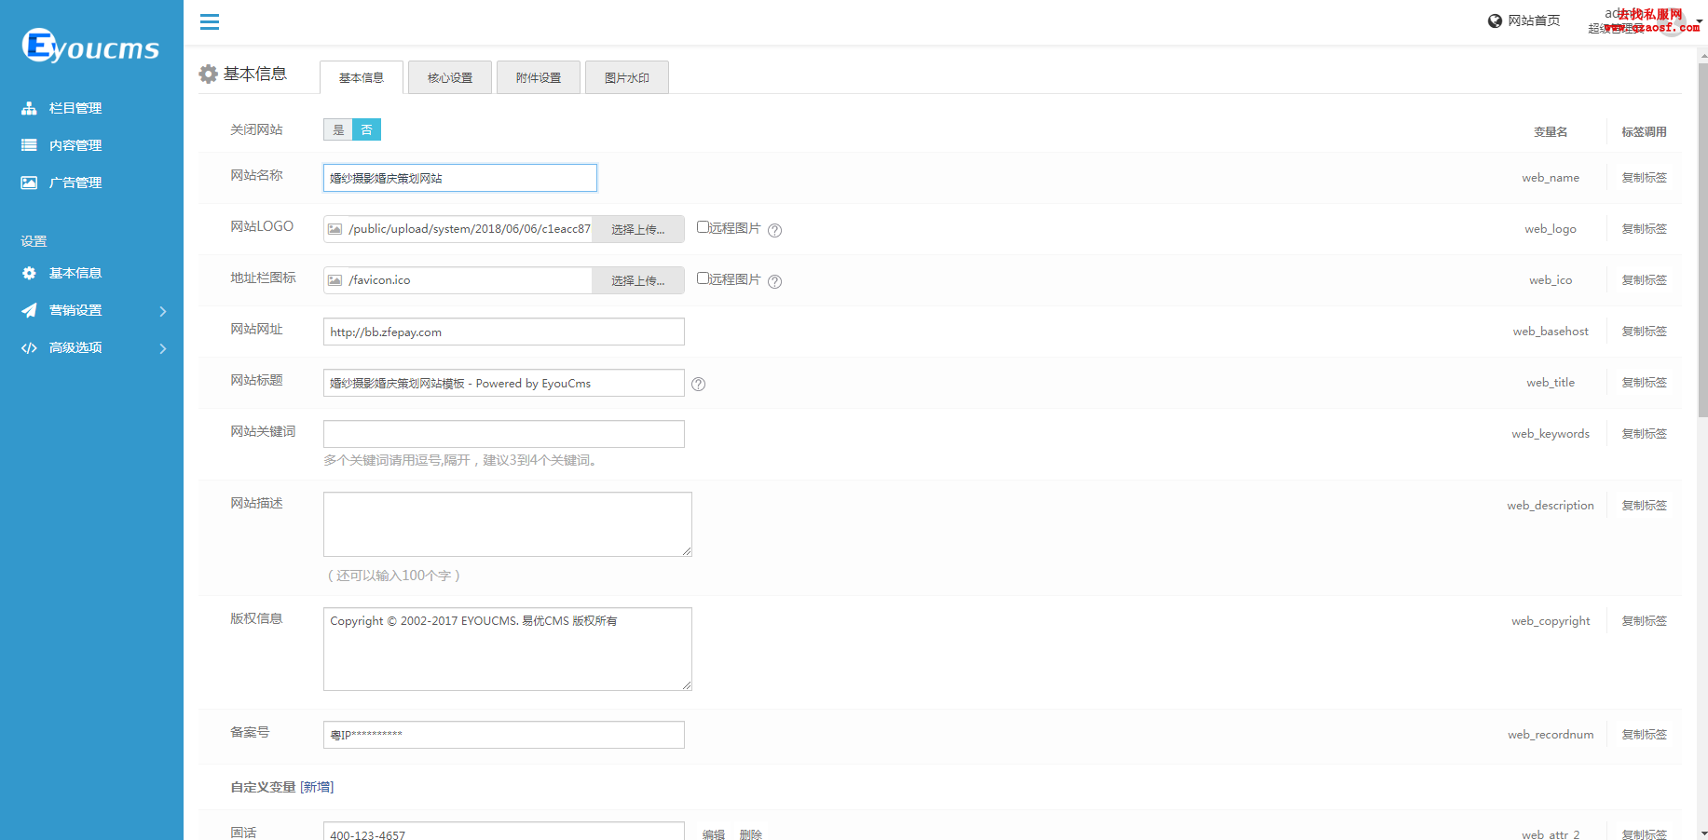Click the ad management image icon

tap(29, 183)
